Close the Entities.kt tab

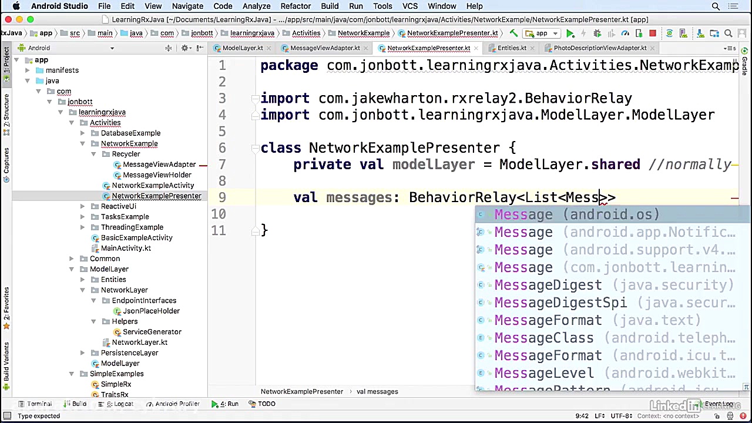[x=533, y=48]
